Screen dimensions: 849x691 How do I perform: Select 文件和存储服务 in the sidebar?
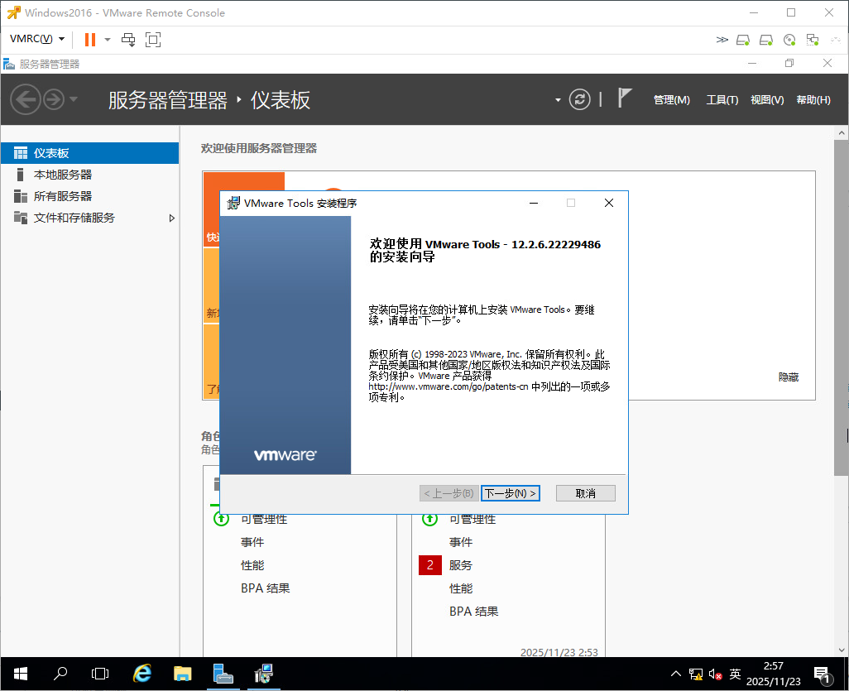(x=90, y=218)
